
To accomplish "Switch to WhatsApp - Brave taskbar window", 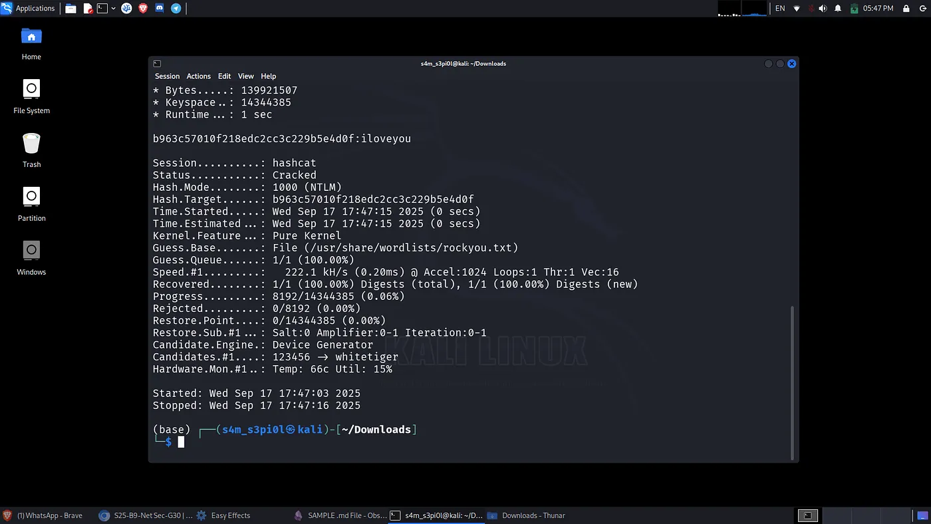I will point(44,515).
